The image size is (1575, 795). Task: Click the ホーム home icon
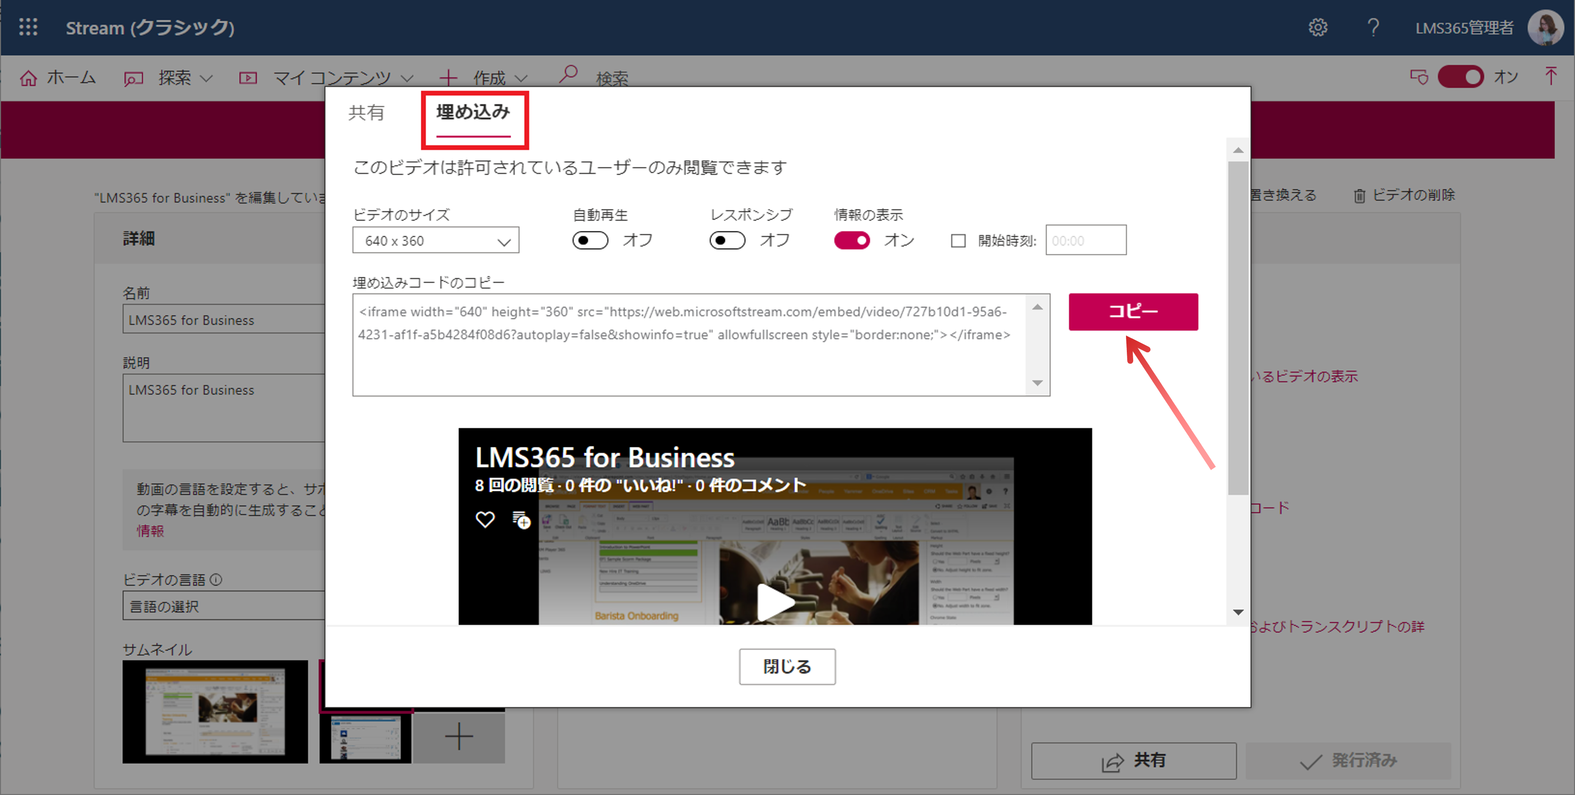click(x=28, y=78)
